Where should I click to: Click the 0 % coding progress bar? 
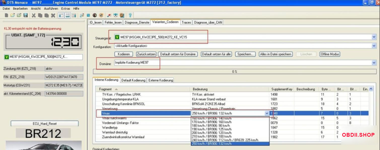tap(234, 72)
